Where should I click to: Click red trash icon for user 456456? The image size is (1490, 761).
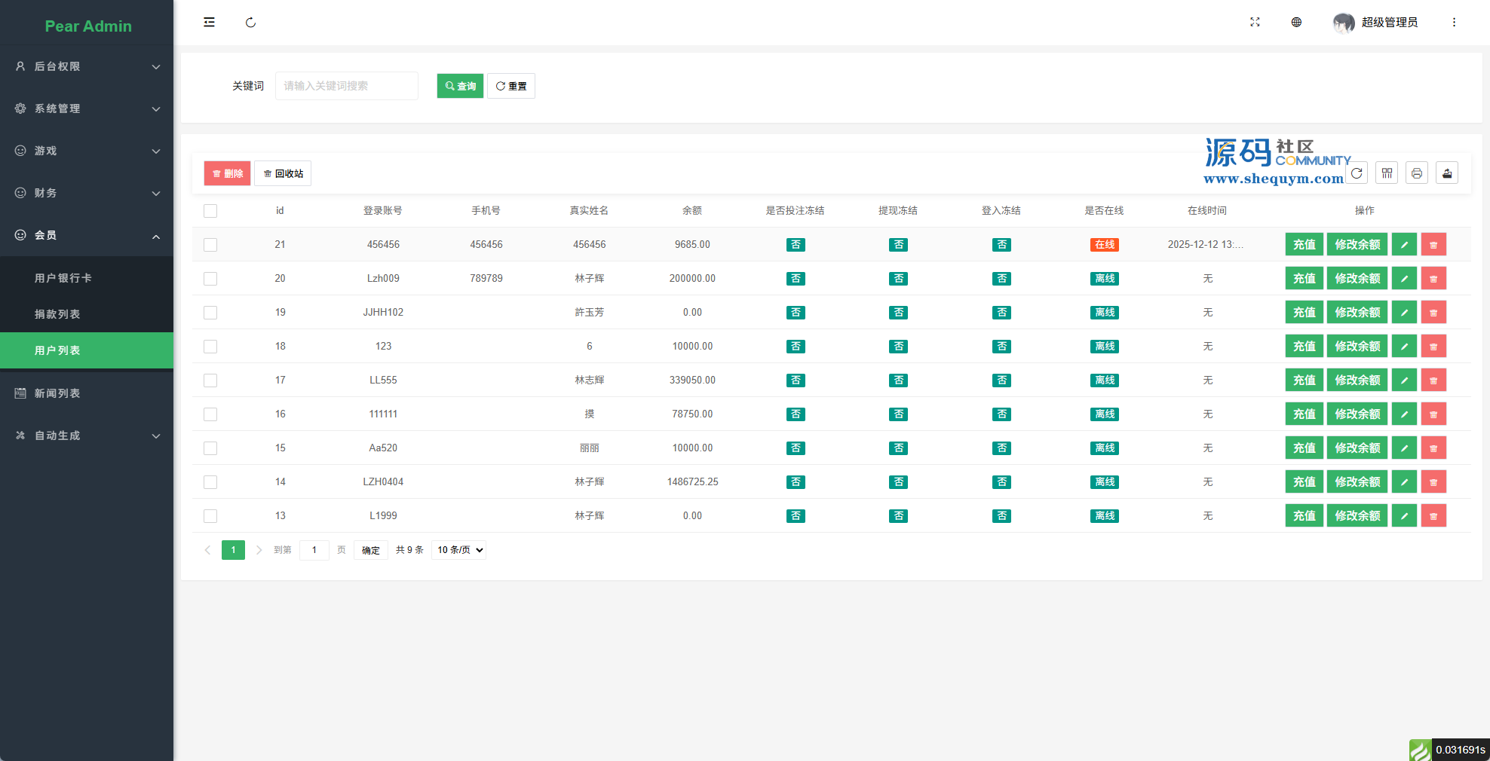(1433, 245)
